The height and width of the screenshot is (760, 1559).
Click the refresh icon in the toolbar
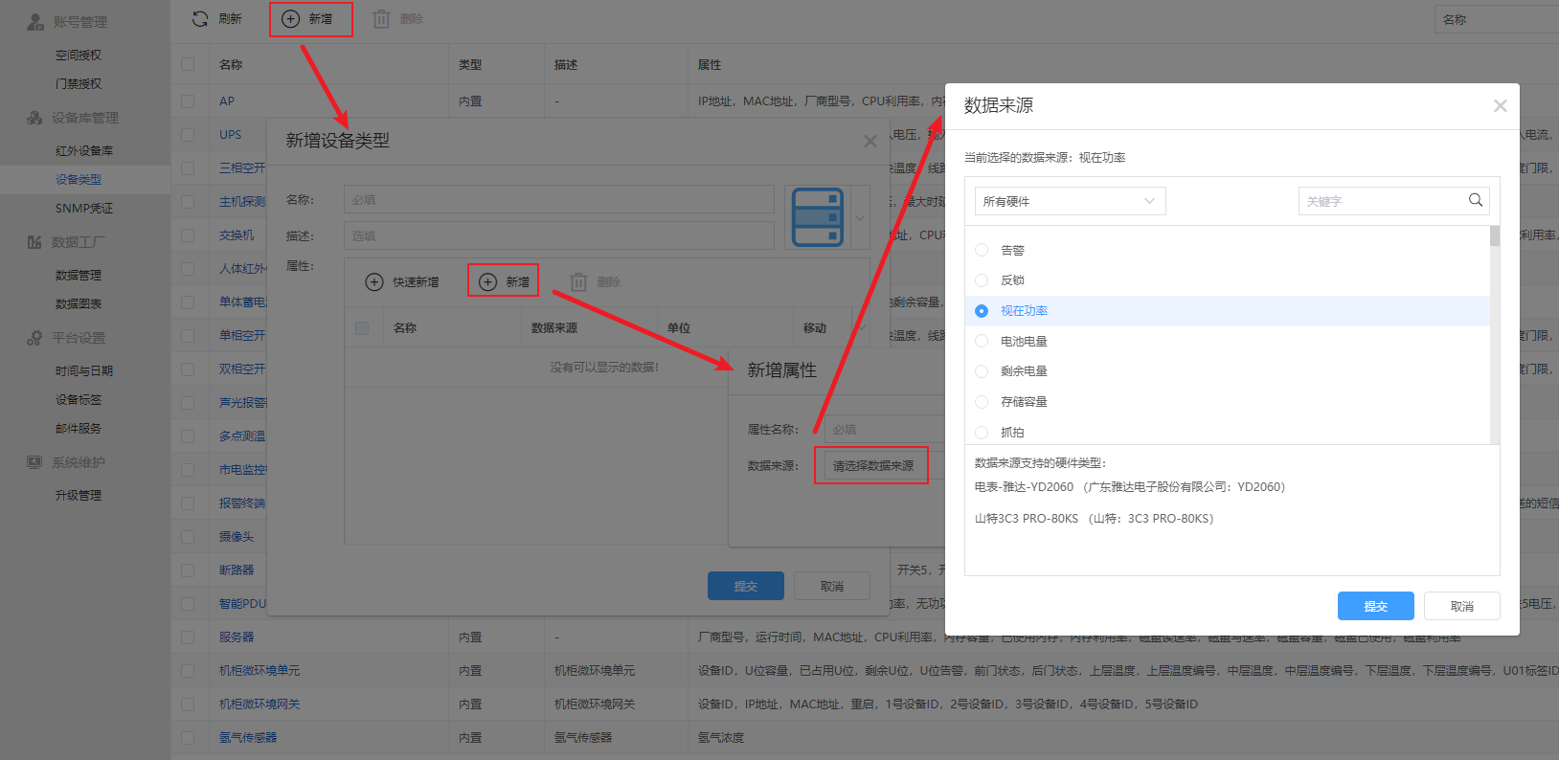pos(200,19)
